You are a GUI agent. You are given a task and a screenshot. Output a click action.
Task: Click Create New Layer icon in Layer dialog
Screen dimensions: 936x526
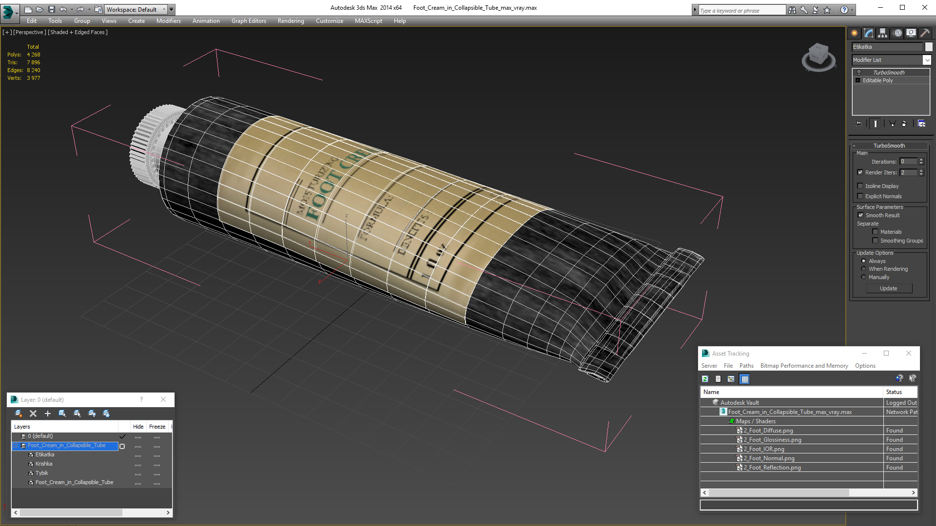(x=19, y=413)
